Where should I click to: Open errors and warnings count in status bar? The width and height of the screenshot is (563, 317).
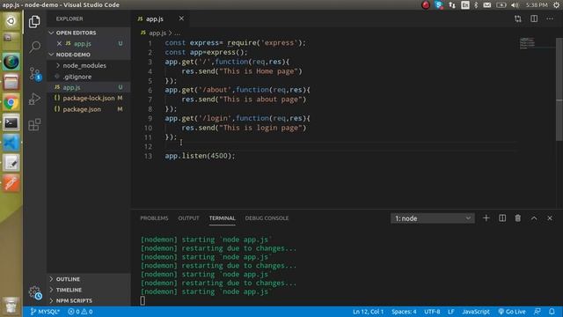tap(80, 312)
